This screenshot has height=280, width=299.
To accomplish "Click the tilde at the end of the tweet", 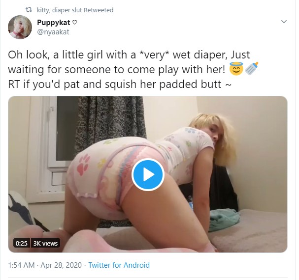I will point(228,84).
